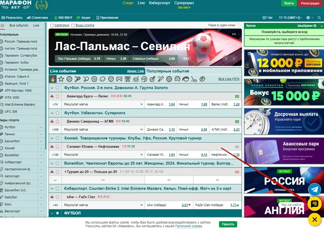324x229 pixels.
Task: Filter events by basketball icon
Action: (94, 78)
